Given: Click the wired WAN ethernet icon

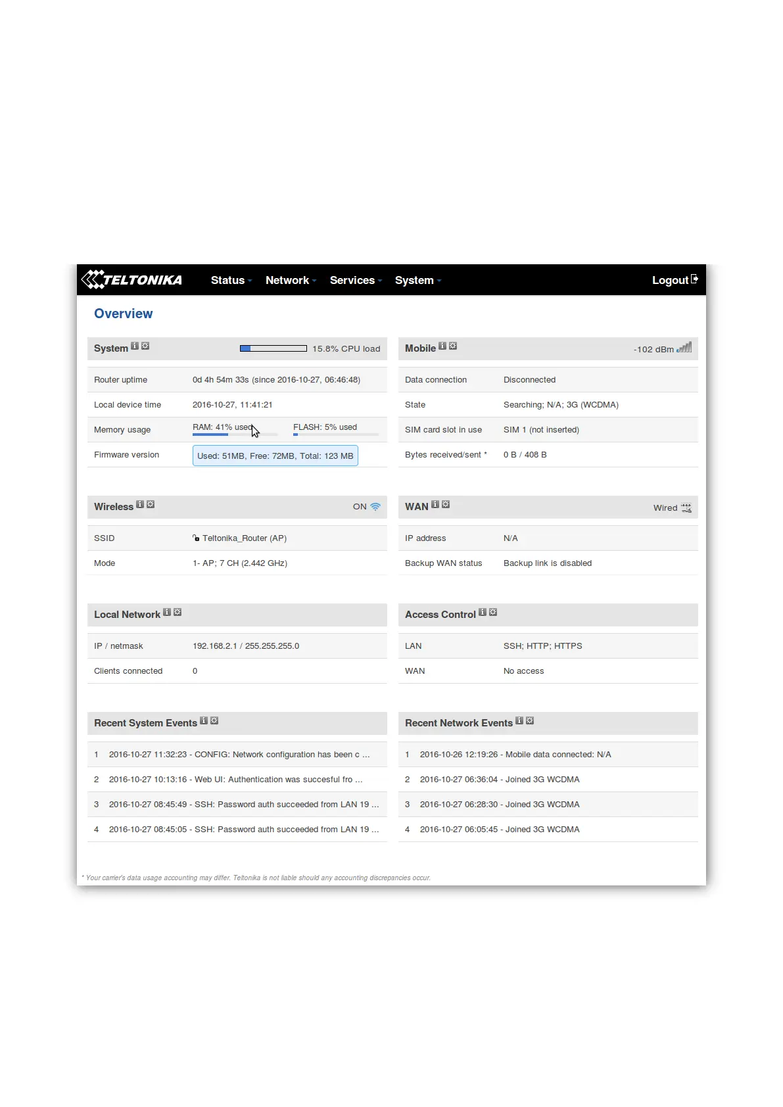Looking at the screenshot, I should [686, 507].
